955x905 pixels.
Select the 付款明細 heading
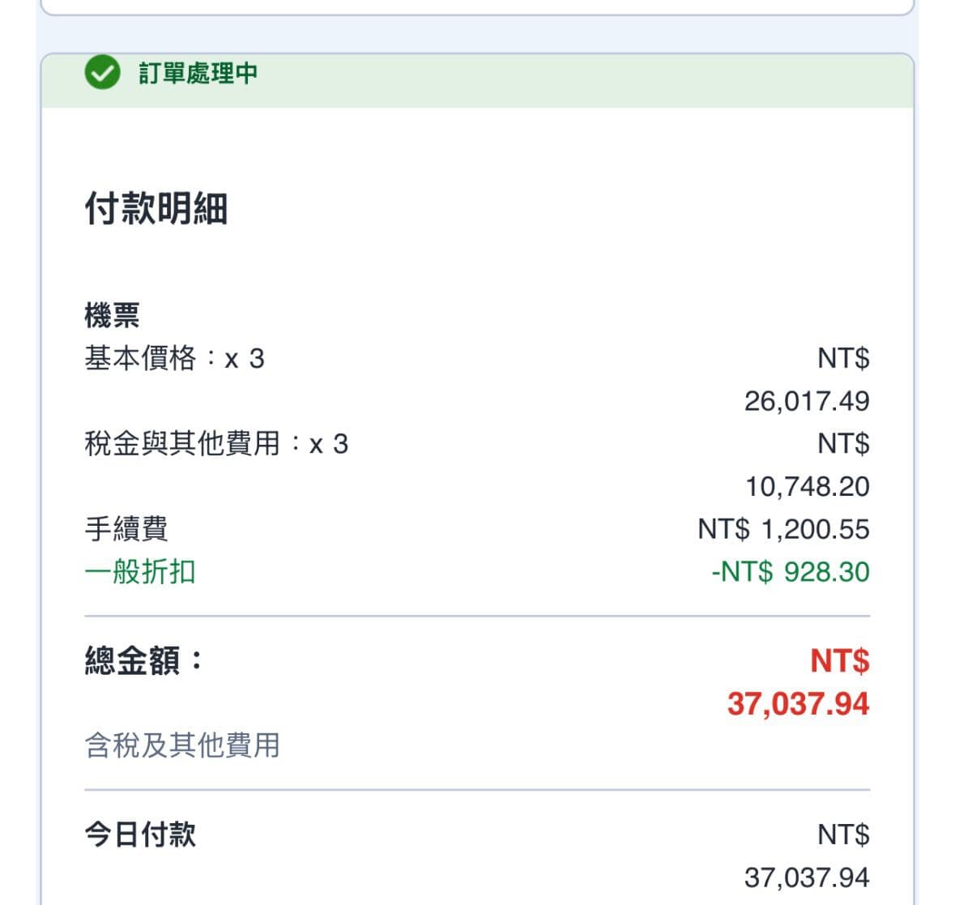point(156,208)
